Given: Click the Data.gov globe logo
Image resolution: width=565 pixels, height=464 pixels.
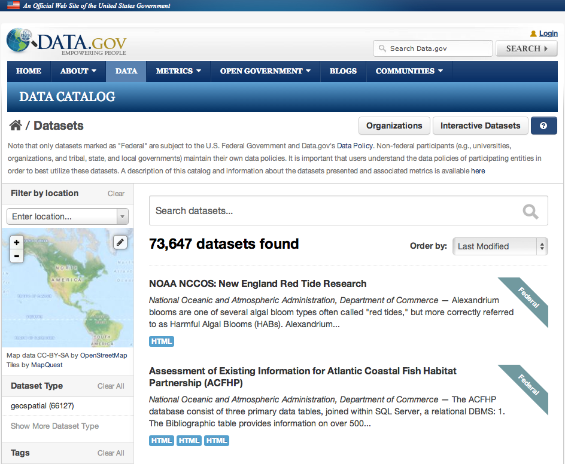Looking at the screenshot, I should [20, 40].
